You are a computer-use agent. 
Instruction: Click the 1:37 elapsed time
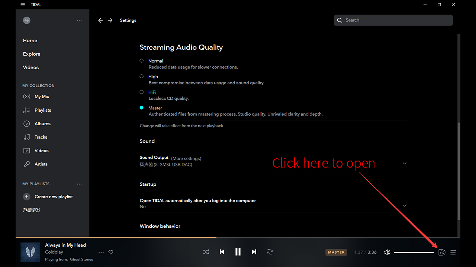[x=358, y=252]
